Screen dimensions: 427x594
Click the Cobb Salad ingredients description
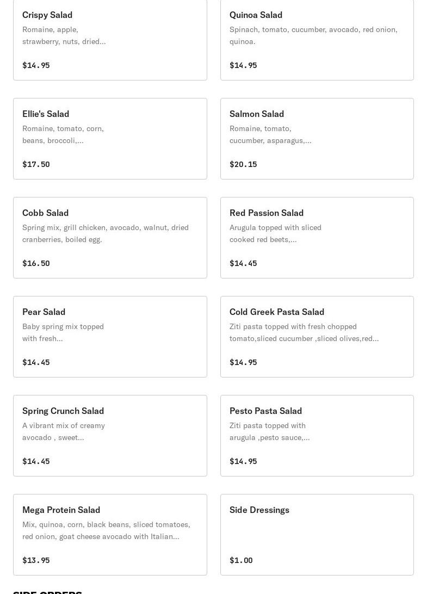pyautogui.click(x=106, y=233)
